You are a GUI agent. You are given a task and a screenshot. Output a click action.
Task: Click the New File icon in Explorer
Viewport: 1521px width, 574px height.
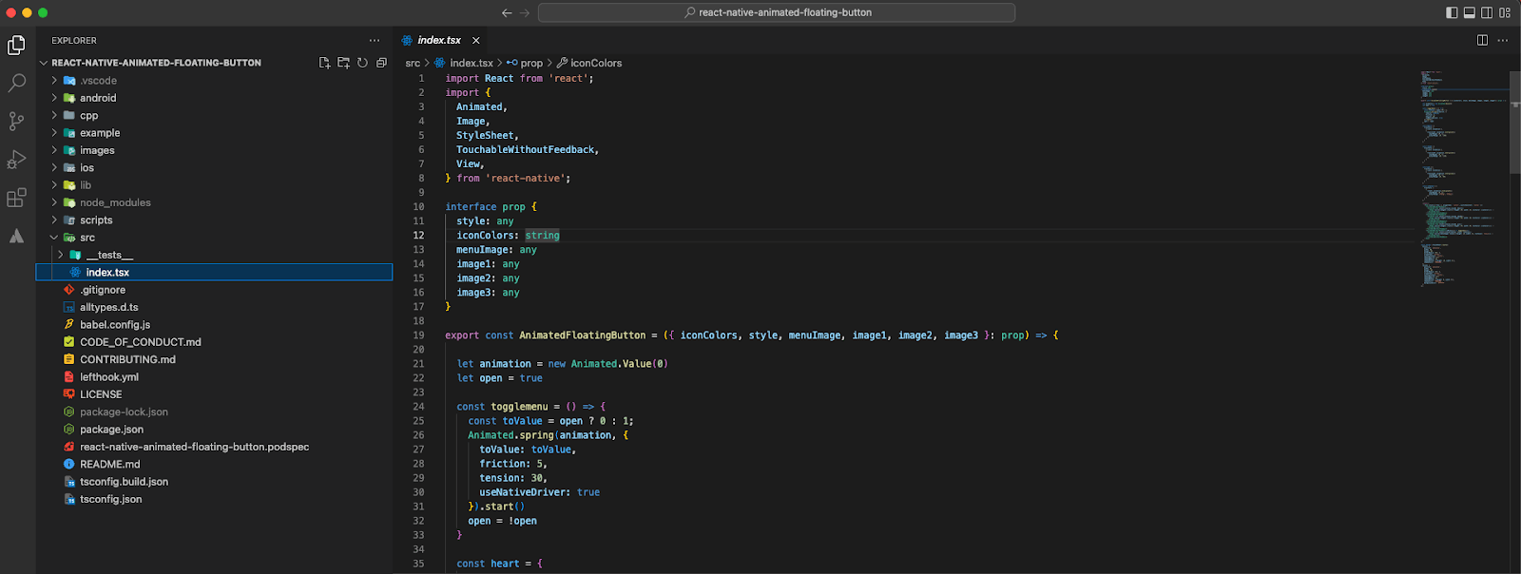point(324,63)
